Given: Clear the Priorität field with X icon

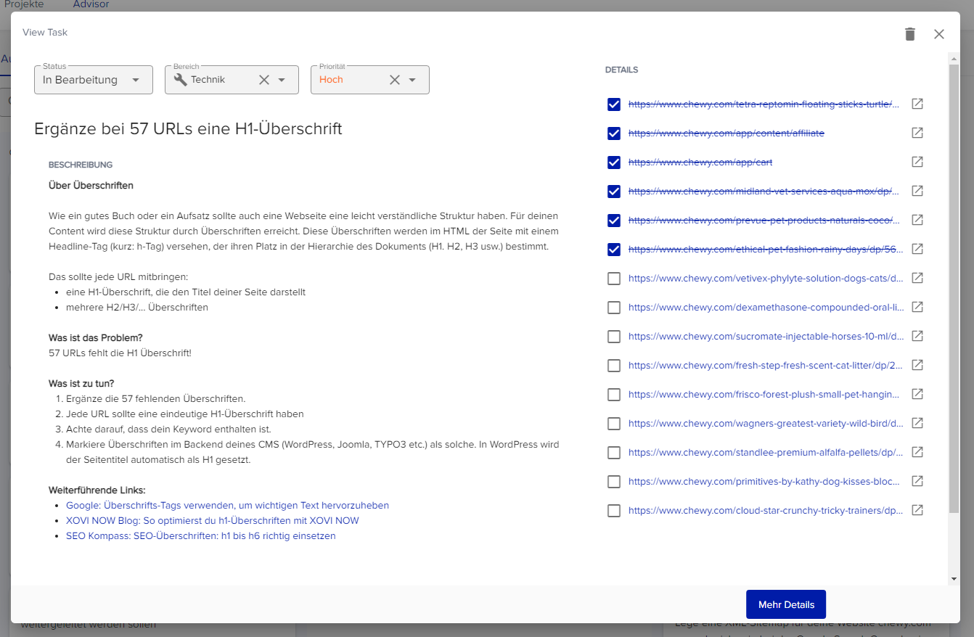Looking at the screenshot, I should pyautogui.click(x=395, y=80).
